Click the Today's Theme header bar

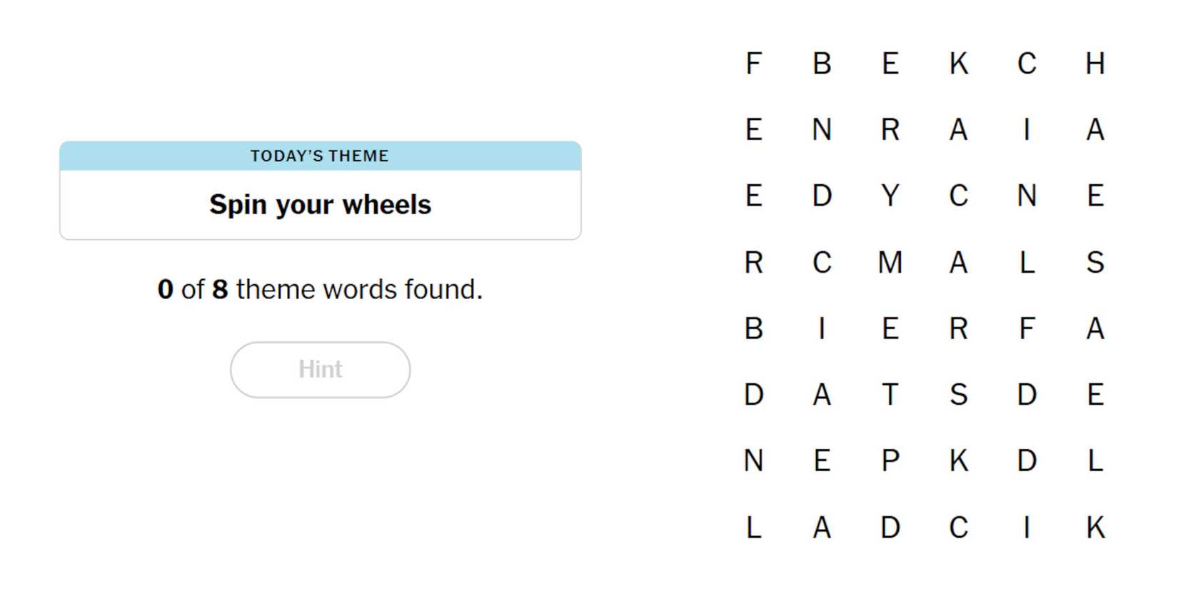tap(320, 156)
